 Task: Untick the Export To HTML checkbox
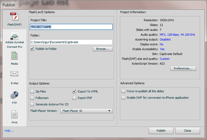pos(74,91)
